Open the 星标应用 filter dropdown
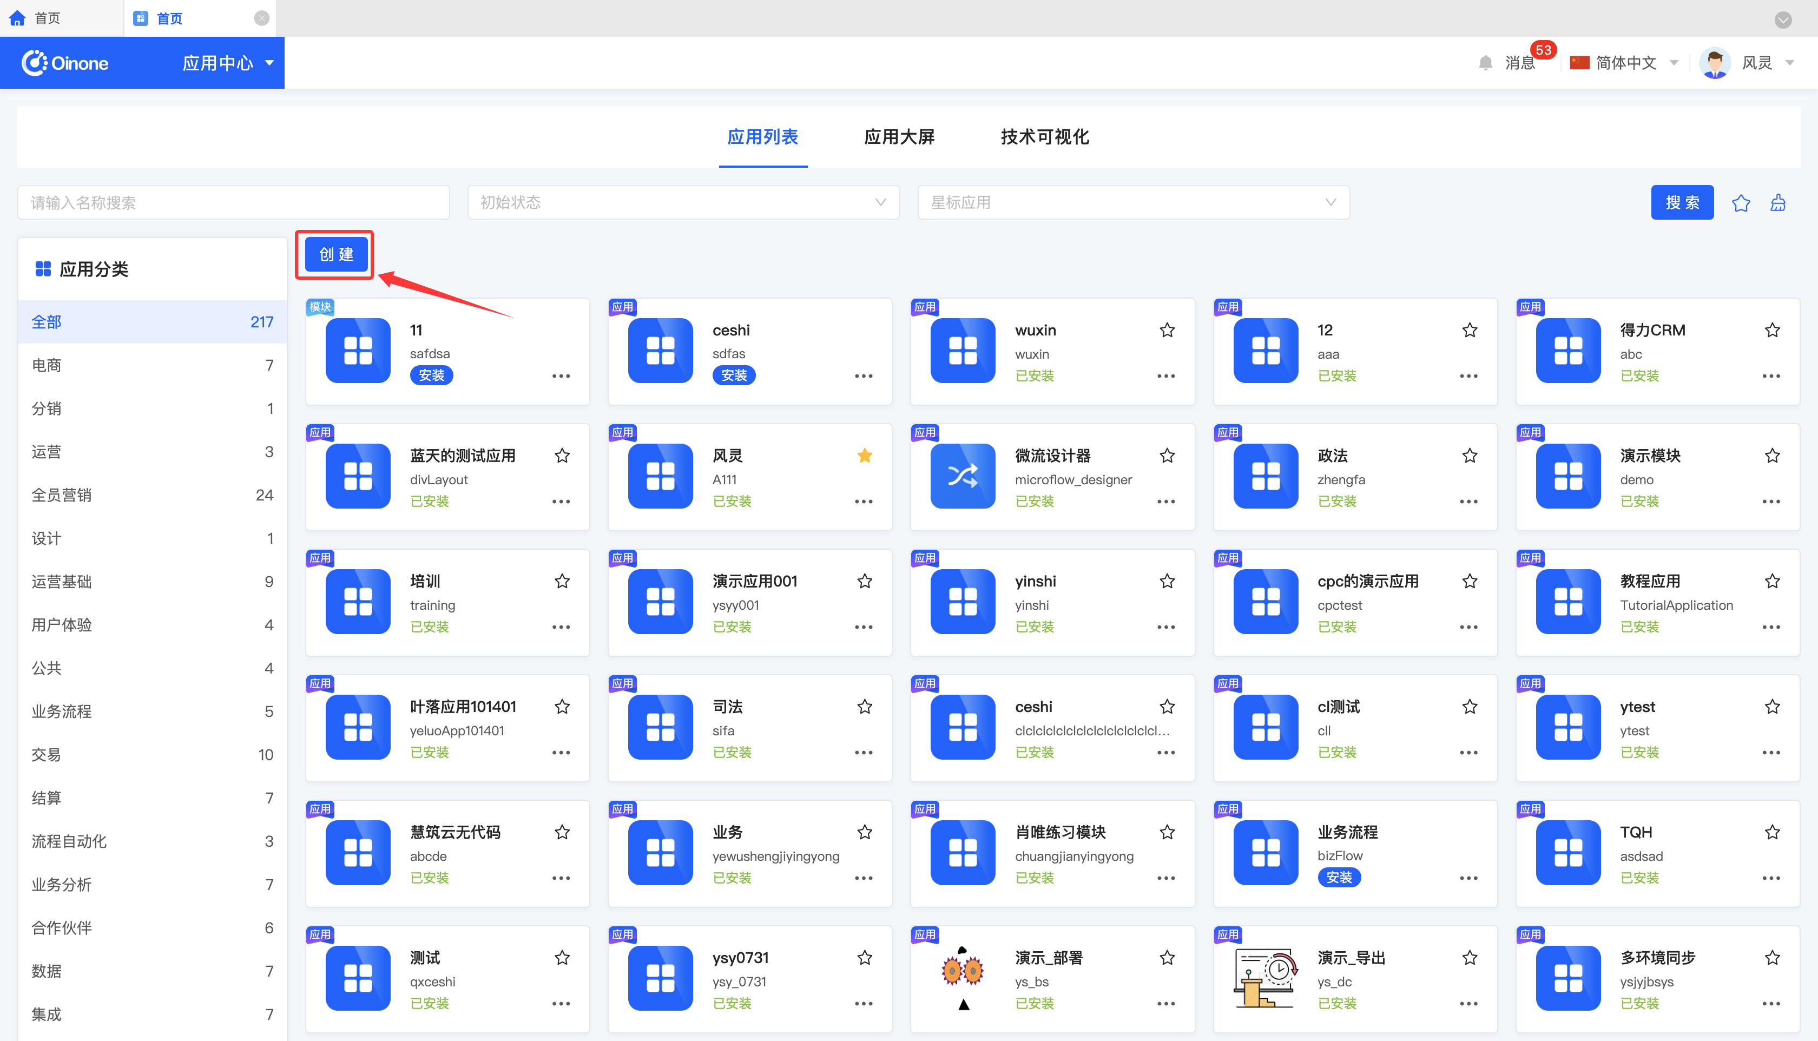 click(x=1133, y=202)
